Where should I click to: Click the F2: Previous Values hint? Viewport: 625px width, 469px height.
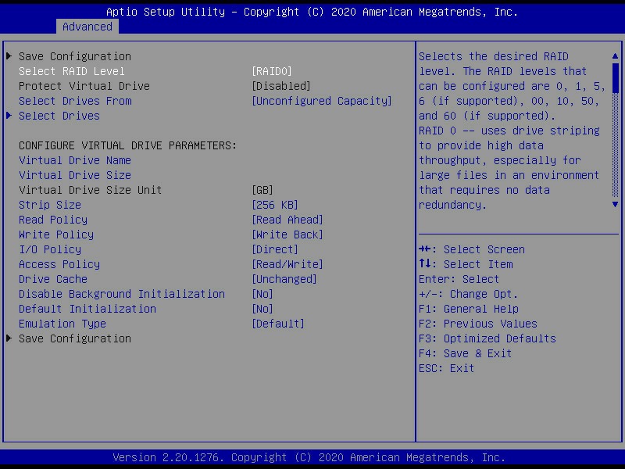(478, 324)
